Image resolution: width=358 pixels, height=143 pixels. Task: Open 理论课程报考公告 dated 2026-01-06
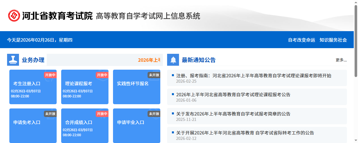point(233,95)
